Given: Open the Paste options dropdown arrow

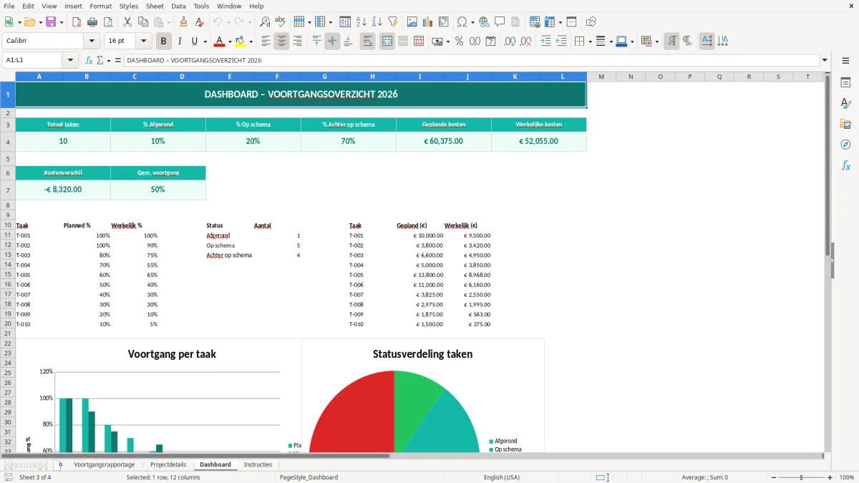Looking at the screenshot, I should [x=168, y=22].
